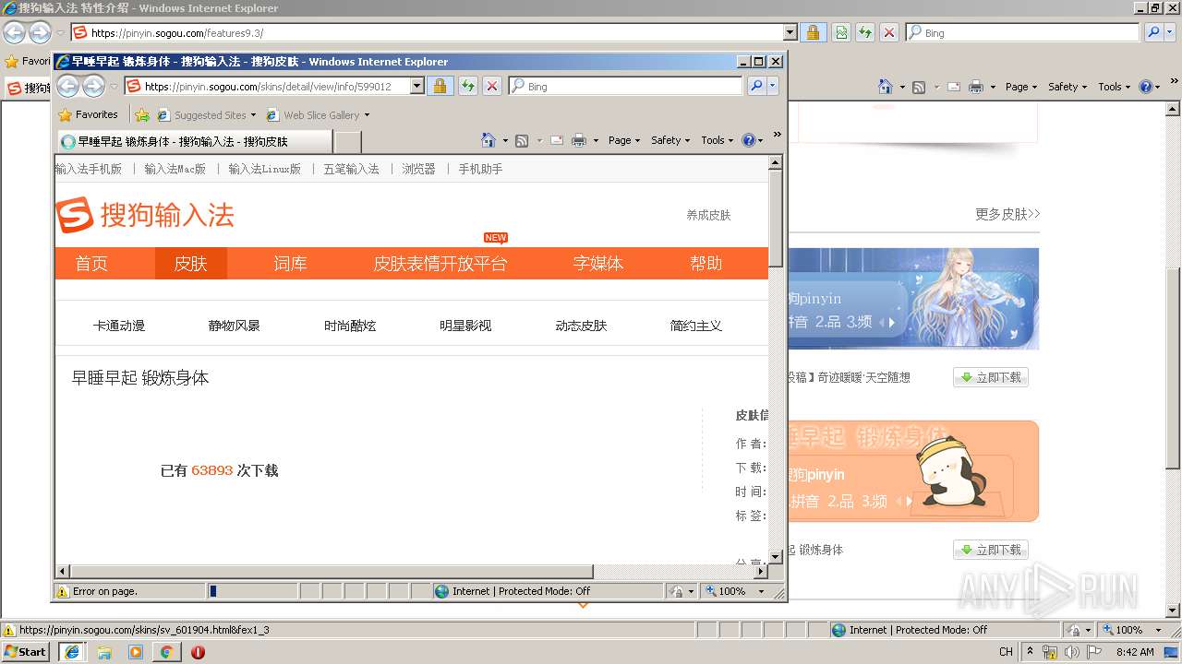Click lock icon in background address bar
1182x664 pixels.
(814, 32)
